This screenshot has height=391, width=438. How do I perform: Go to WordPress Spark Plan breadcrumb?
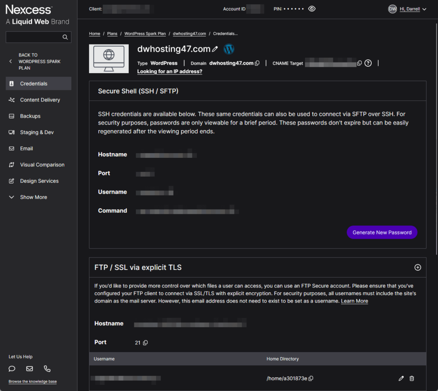145,33
